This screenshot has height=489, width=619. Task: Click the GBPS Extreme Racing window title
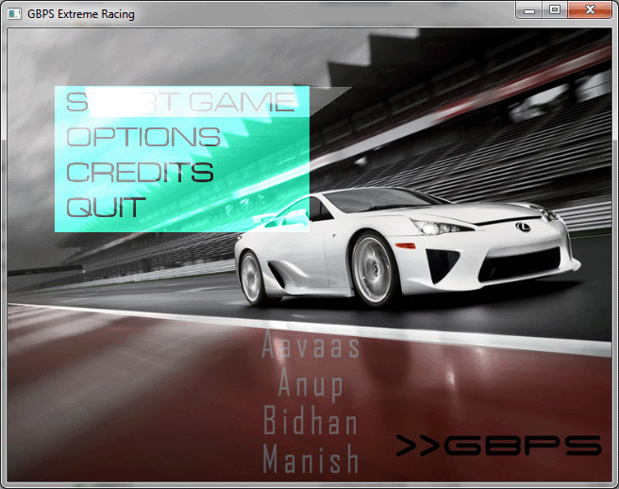(81, 14)
